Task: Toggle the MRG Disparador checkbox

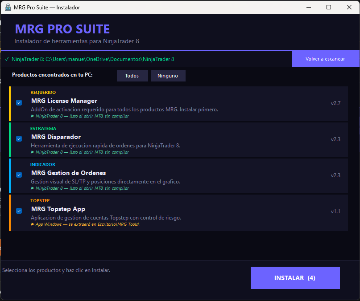Action: pos(19,138)
